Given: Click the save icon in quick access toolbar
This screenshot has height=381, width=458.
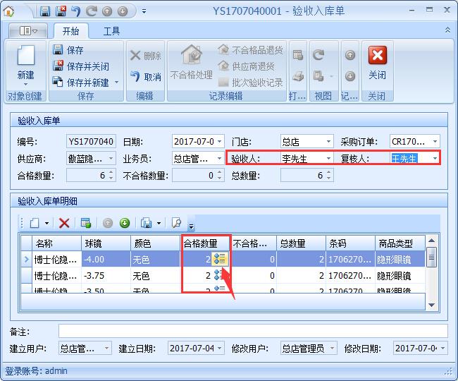Looking at the screenshot, I should tap(45, 11).
